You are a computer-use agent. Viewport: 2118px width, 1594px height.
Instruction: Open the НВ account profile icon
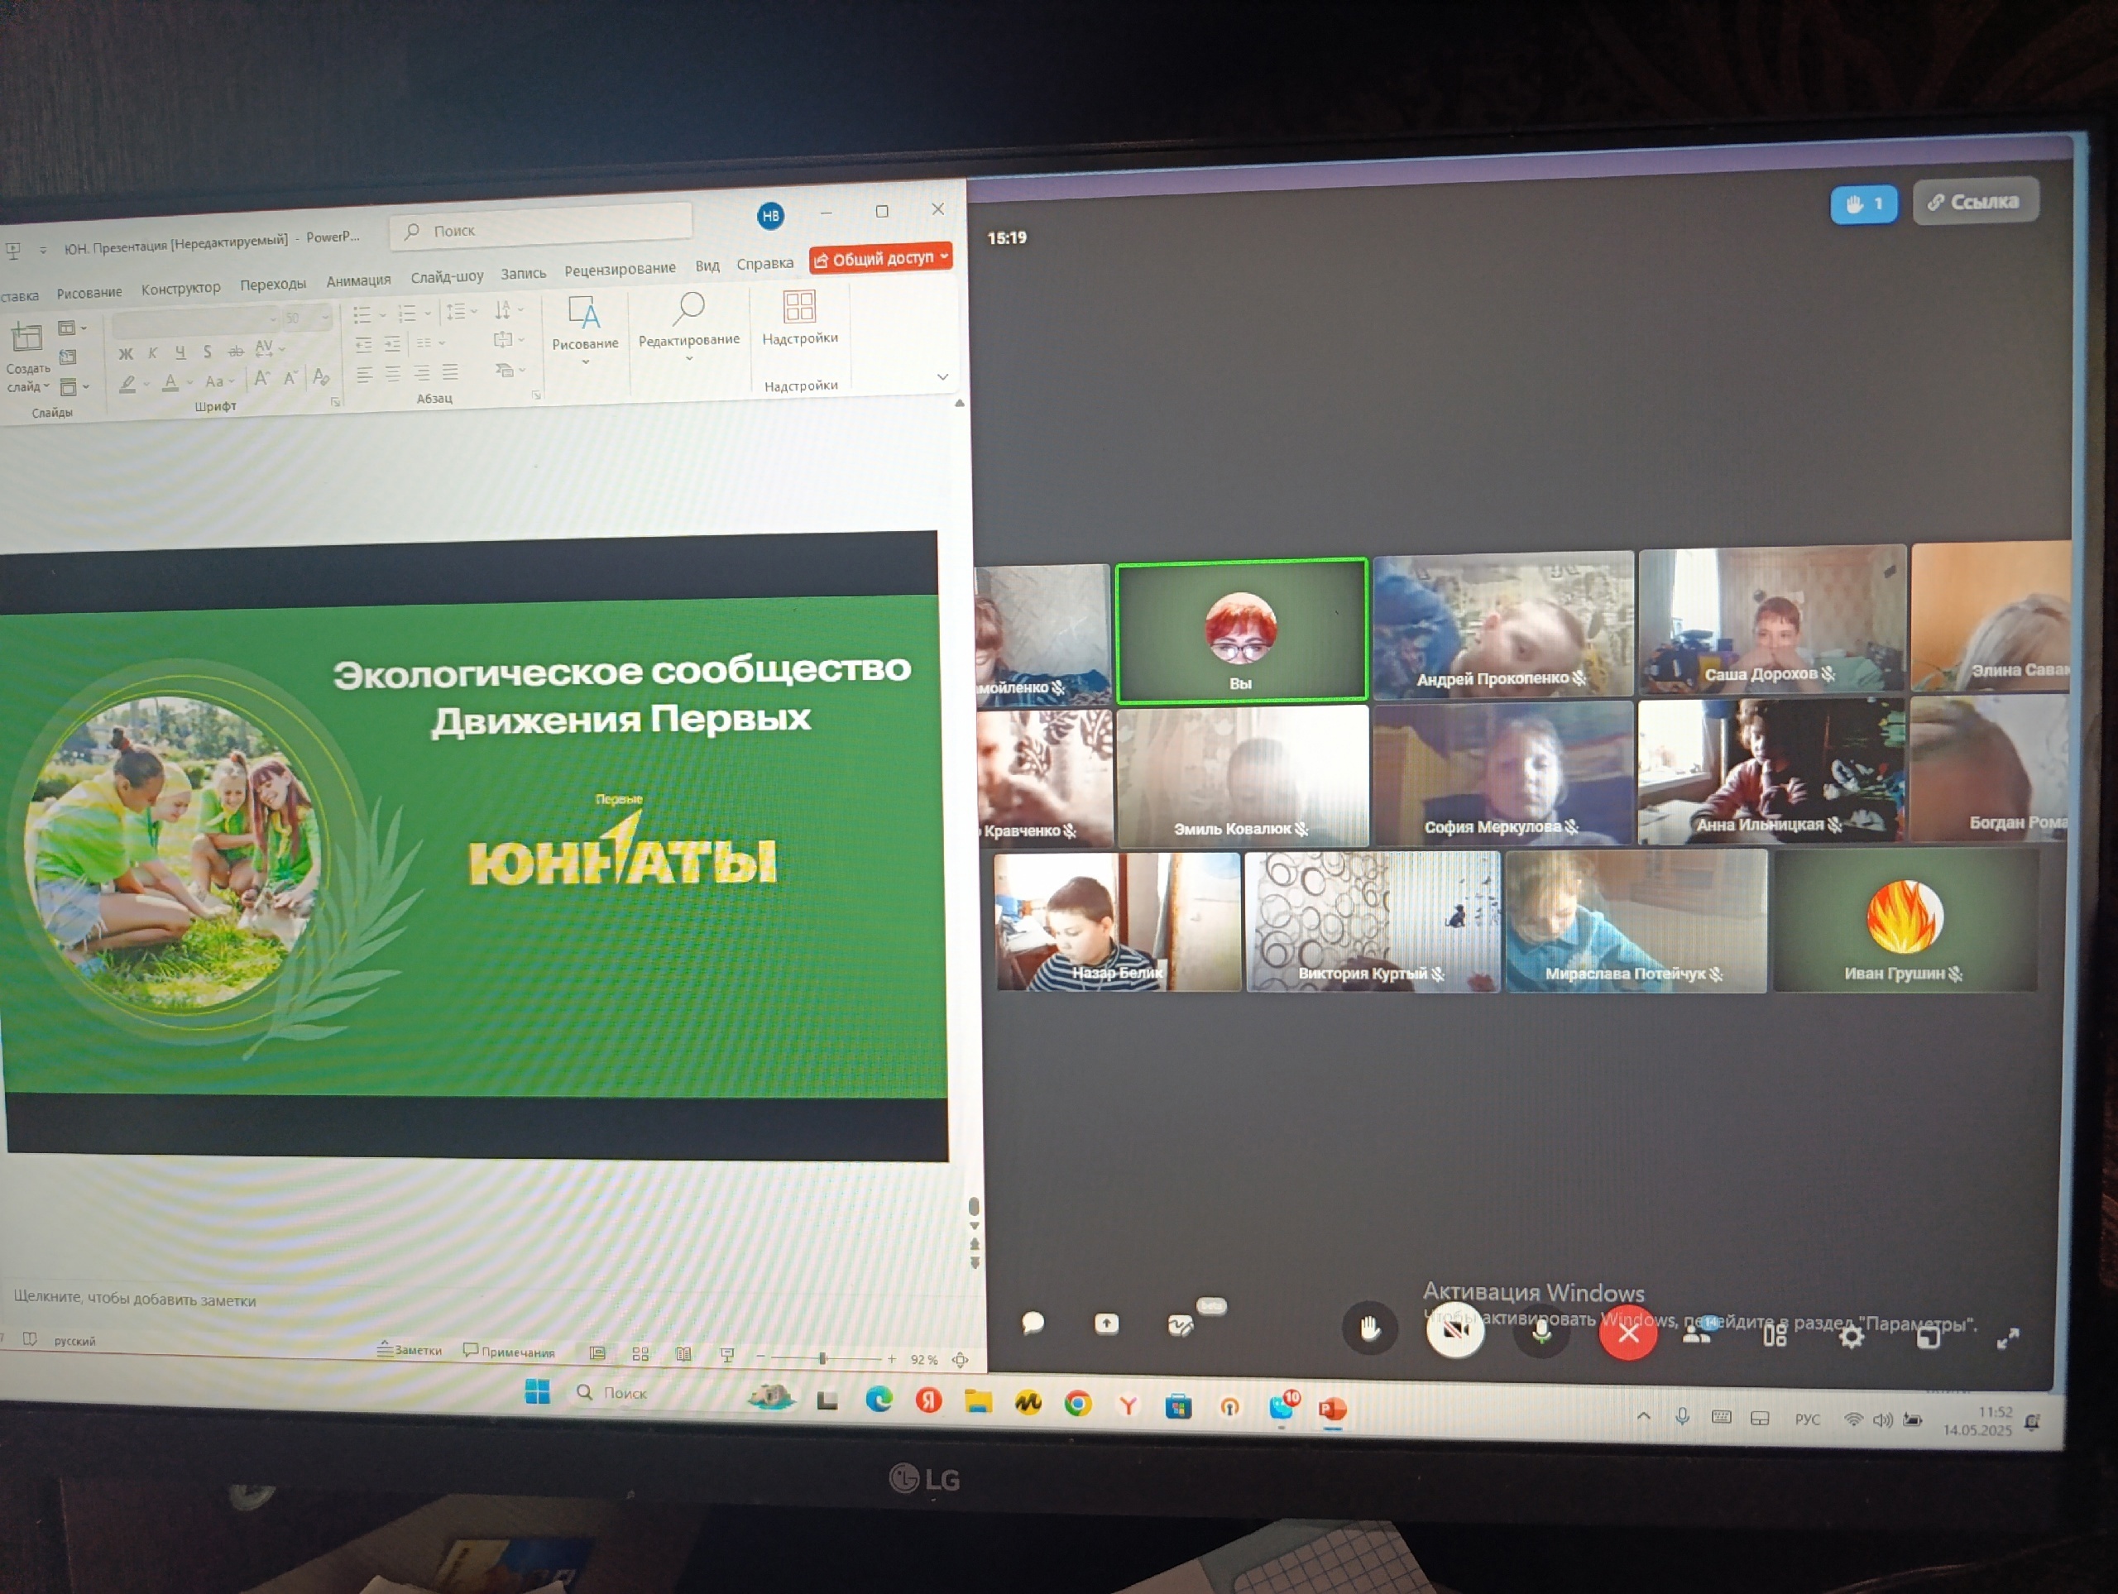[769, 215]
